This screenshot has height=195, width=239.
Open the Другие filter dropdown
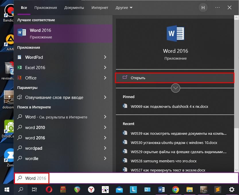coord(124,8)
